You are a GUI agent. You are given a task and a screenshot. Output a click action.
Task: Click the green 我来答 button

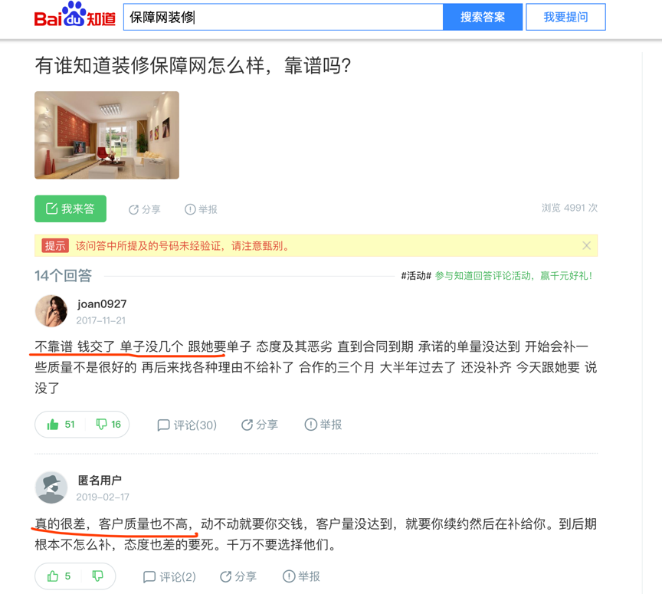(x=70, y=208)
